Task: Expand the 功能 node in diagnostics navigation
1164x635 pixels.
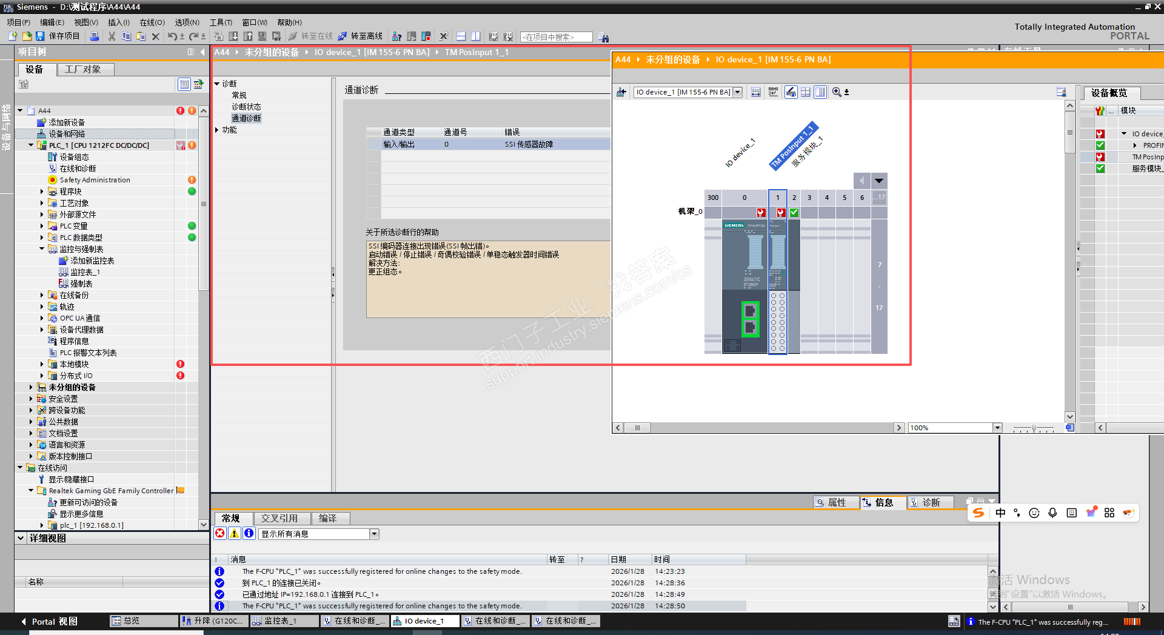Action: pos(217,130)
